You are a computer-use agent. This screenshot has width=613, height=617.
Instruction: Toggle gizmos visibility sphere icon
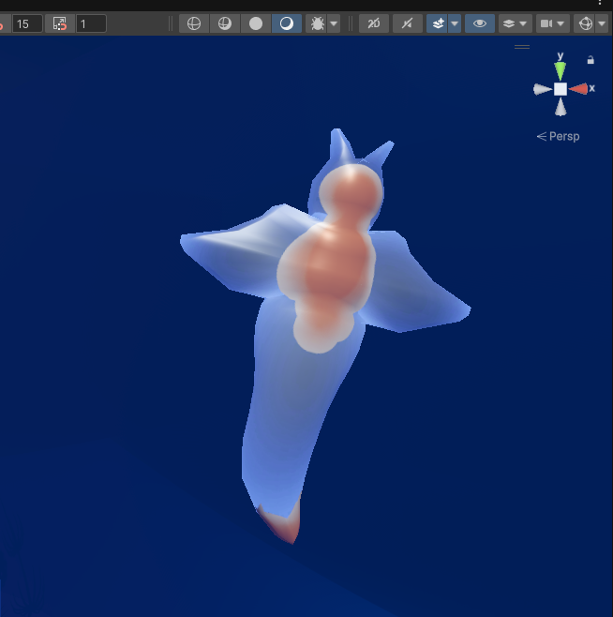click(586, 23)
